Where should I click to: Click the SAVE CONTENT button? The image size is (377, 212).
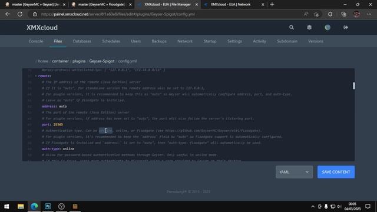click(x=336, y=172)
